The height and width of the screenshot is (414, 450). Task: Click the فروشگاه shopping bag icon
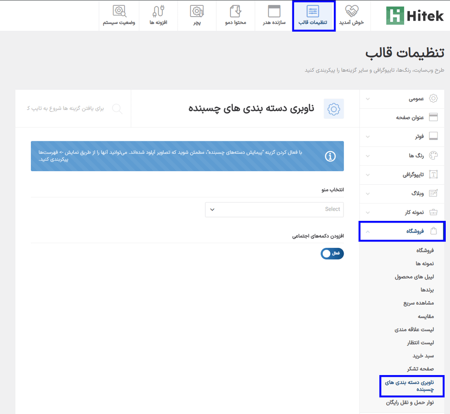tap(434, 231)
